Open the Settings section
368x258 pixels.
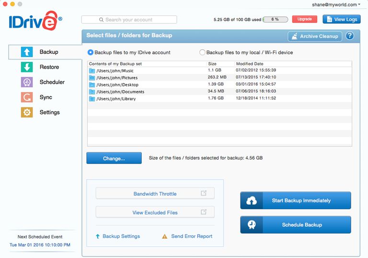tap(40, 112)
